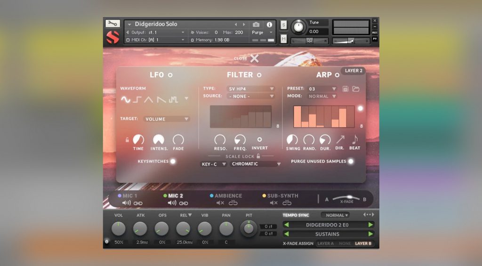Go to next sound after DIDGERIDOO 2 E0
This screenshot has height=266, width=482.
(371, 225)
